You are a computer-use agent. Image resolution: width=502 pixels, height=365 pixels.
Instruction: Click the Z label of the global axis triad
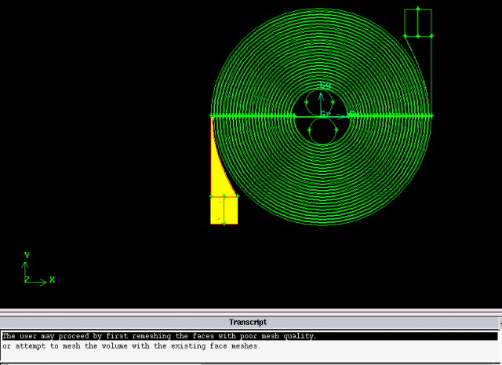click(x=26, y=279)
